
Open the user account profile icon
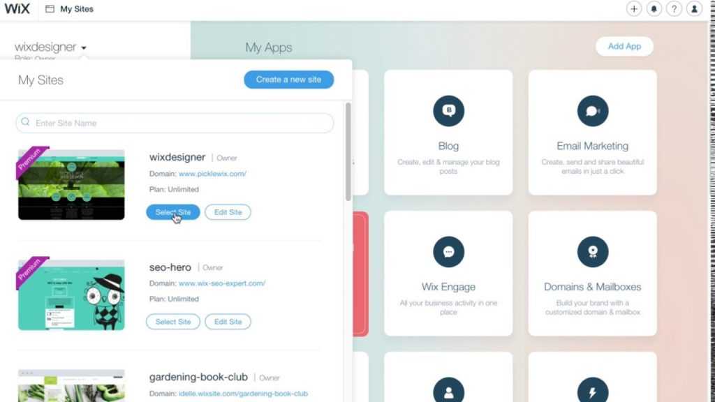(694, 8)
